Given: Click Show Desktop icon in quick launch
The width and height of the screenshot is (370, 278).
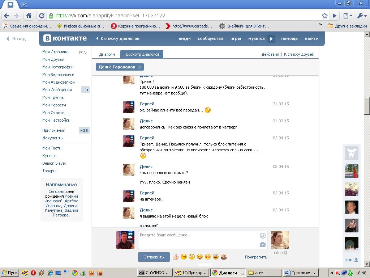Looking at the screenshot, I should point(58,273).
